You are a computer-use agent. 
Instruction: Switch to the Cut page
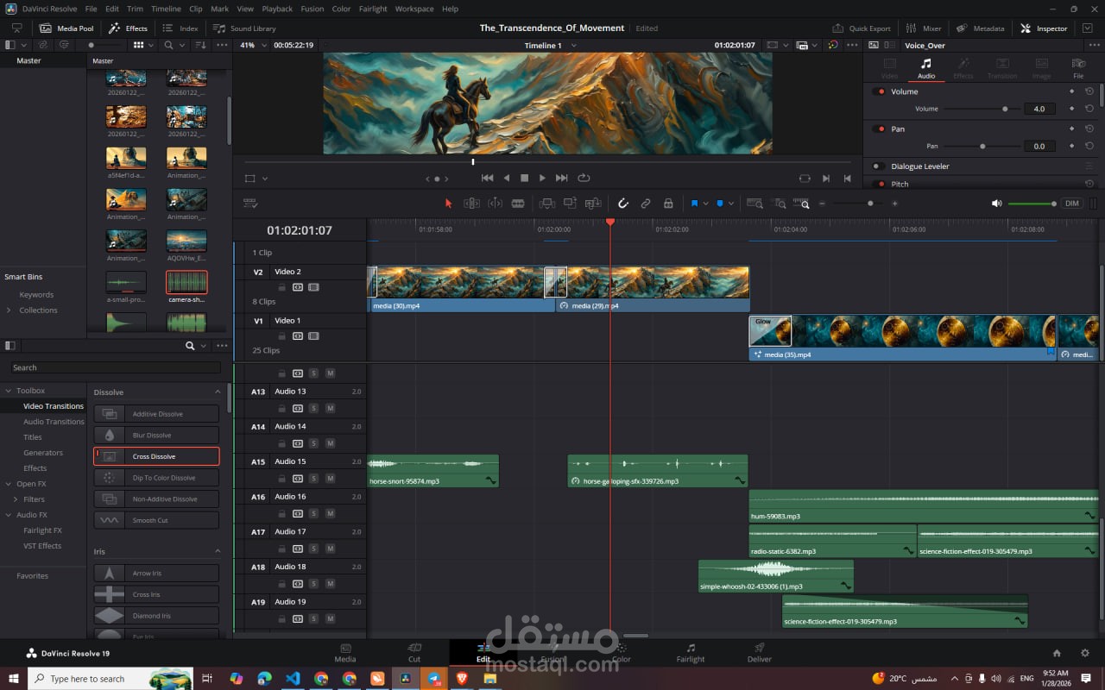coord(414,653)
